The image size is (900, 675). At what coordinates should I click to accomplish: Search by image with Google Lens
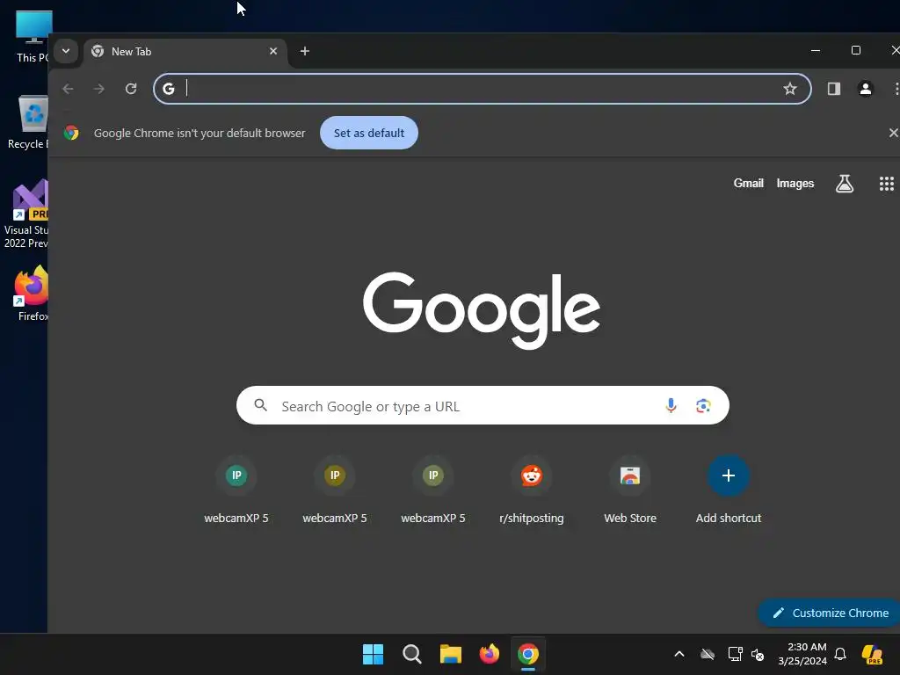(703, 406)
